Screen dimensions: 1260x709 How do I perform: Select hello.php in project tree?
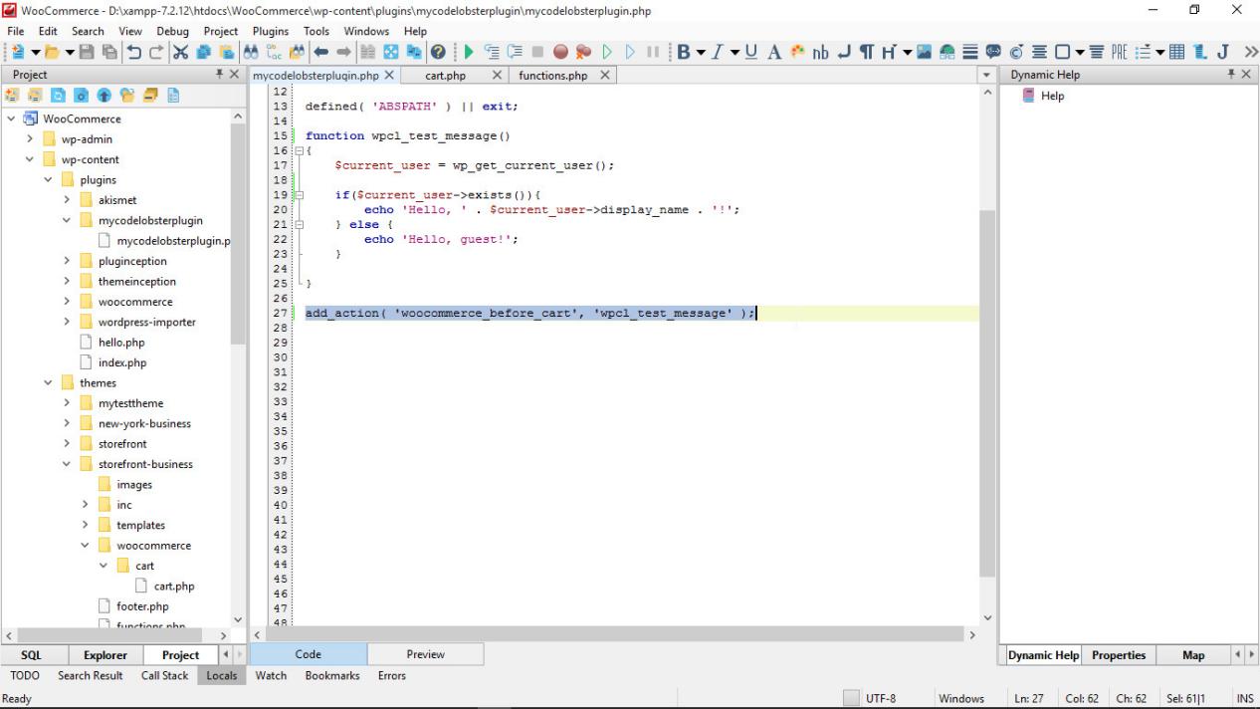(x=121, y=343)
